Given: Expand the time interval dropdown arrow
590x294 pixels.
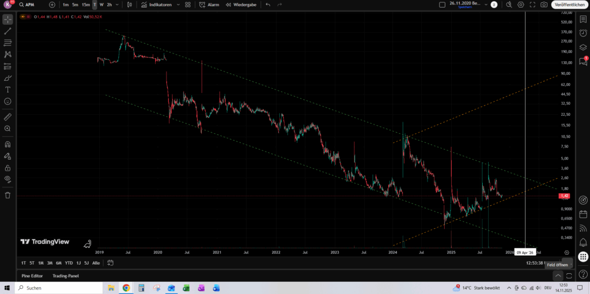Looking at the screenshot, I should pyautogui.click(x=116, y=5).
